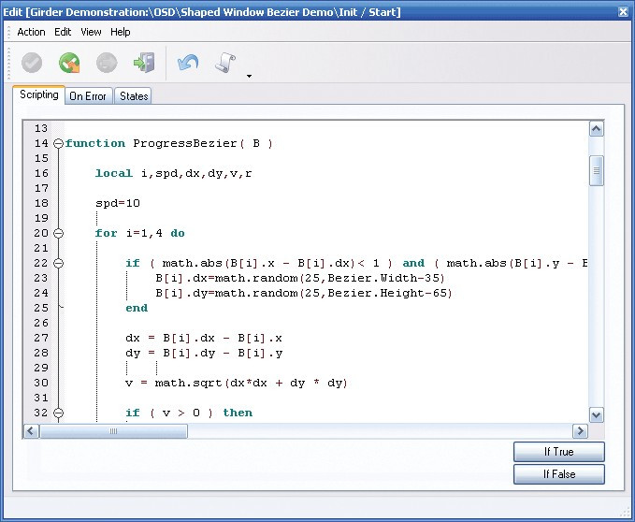Click the 'ProgressBezier' function name

pyautogui.click(x=185, y=143)
